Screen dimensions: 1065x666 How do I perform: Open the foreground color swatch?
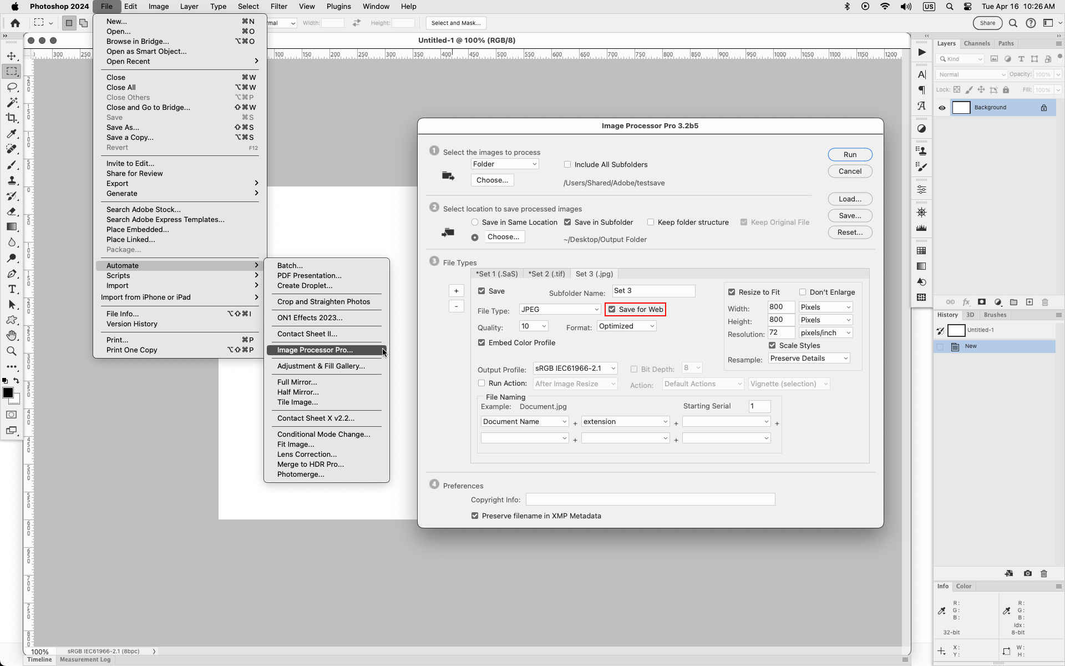click(8, 393)
